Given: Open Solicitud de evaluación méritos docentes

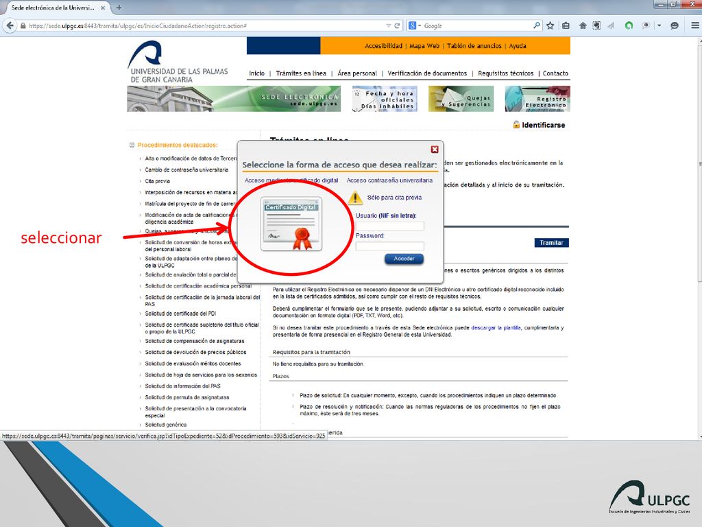Looking at the screenshot, I should point(193,364).
